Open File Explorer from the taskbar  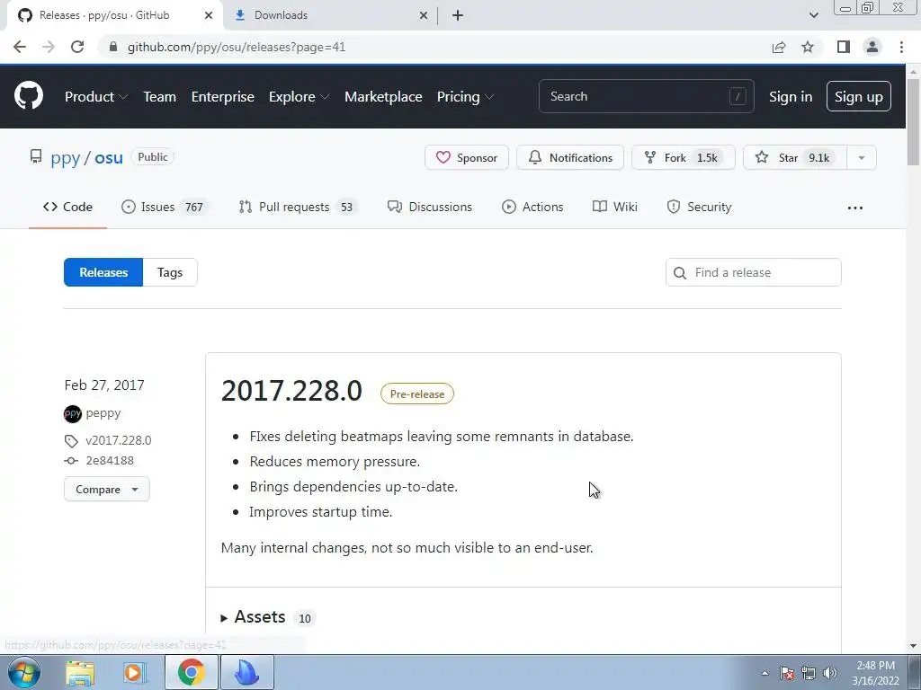coord(80,672)
